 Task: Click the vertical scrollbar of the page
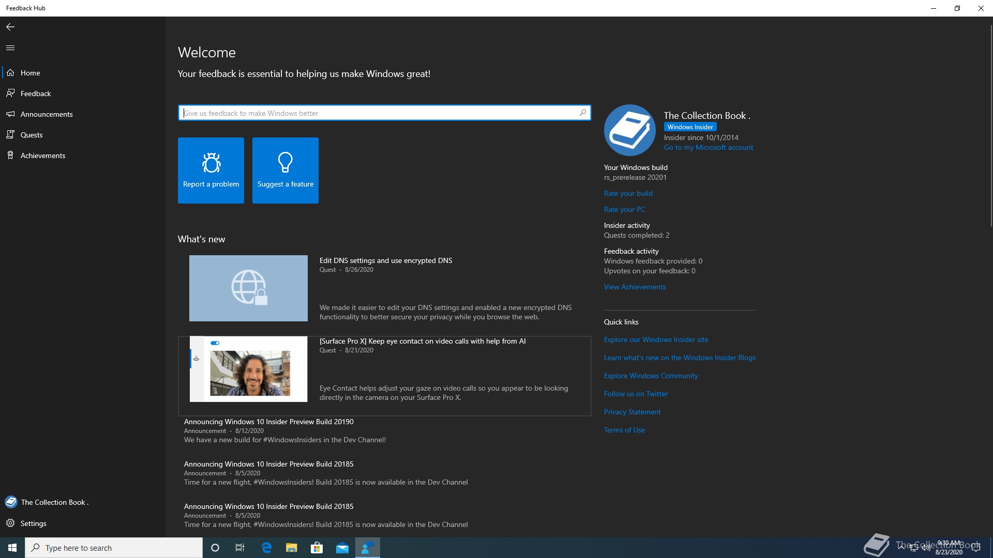tap(990, 126)
